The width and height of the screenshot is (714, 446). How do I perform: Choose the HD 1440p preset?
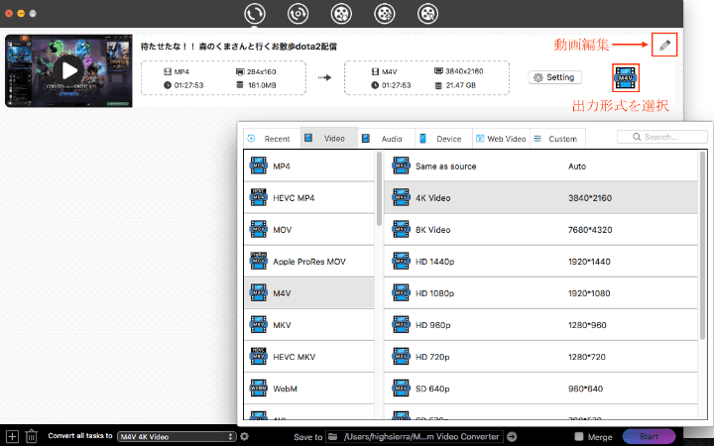click(540, 262)
